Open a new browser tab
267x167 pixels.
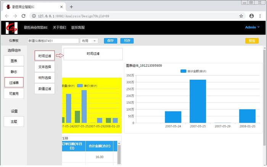(71, 7)
